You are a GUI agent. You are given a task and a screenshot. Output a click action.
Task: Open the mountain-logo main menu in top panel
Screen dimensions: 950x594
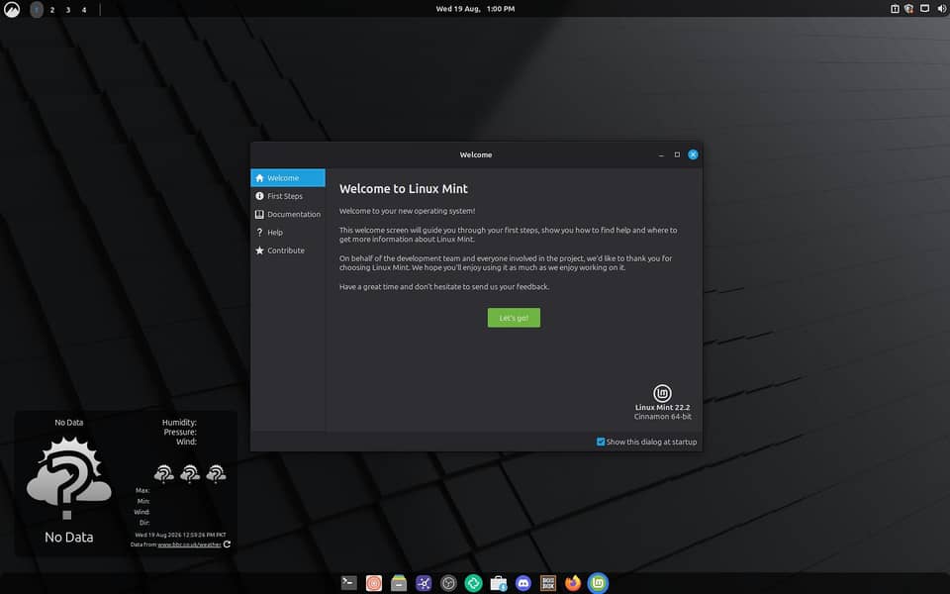click(12, 9)
